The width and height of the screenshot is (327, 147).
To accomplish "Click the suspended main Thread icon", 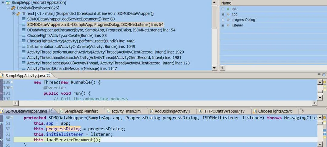I will [18, 14].
